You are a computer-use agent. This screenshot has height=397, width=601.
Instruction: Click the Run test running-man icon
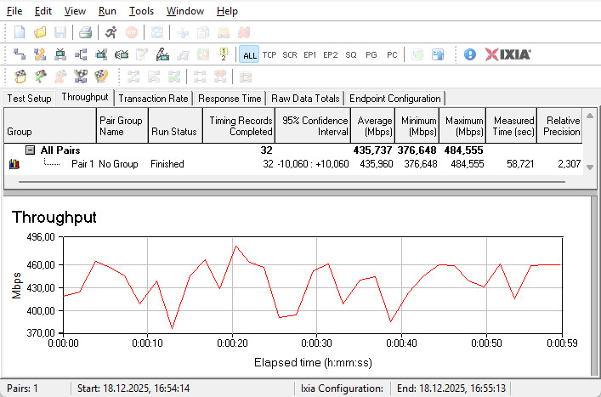[x=111, y=32]
